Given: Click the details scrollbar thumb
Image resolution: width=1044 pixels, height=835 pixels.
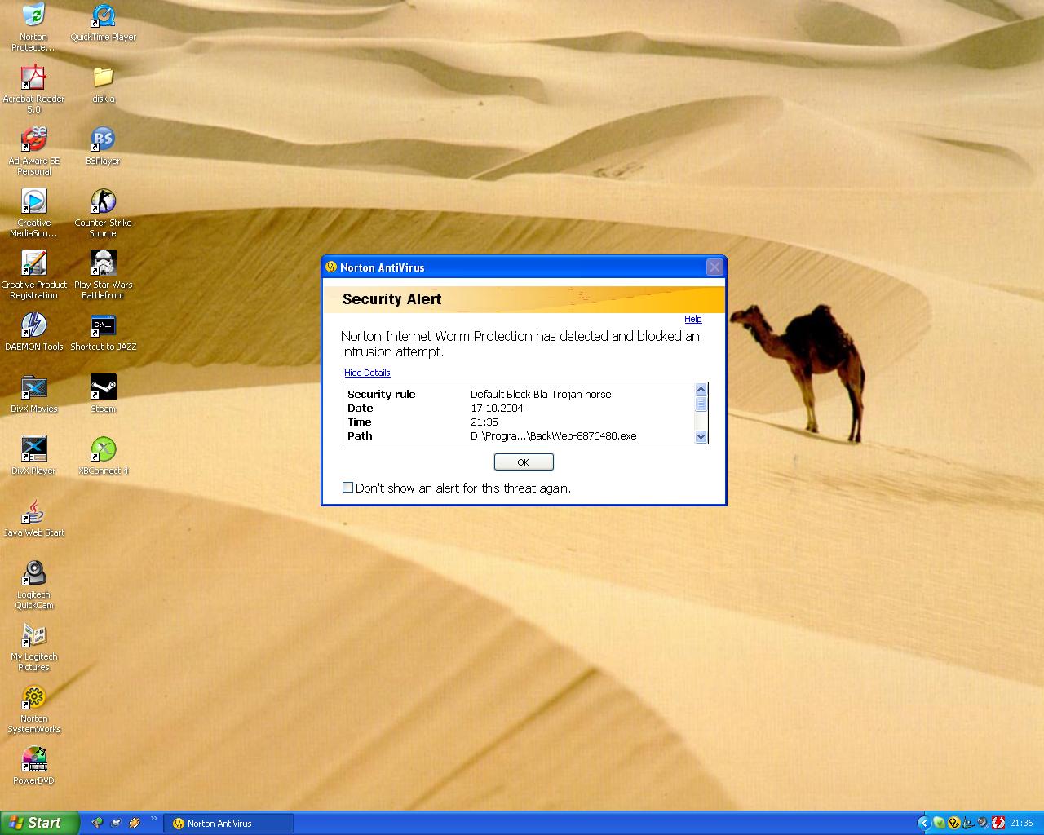Looking at the screenshot, I should tap(701, 404).
